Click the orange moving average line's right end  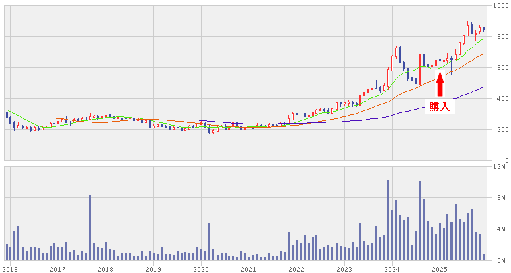pyautogui.click(x=482, y=55)
